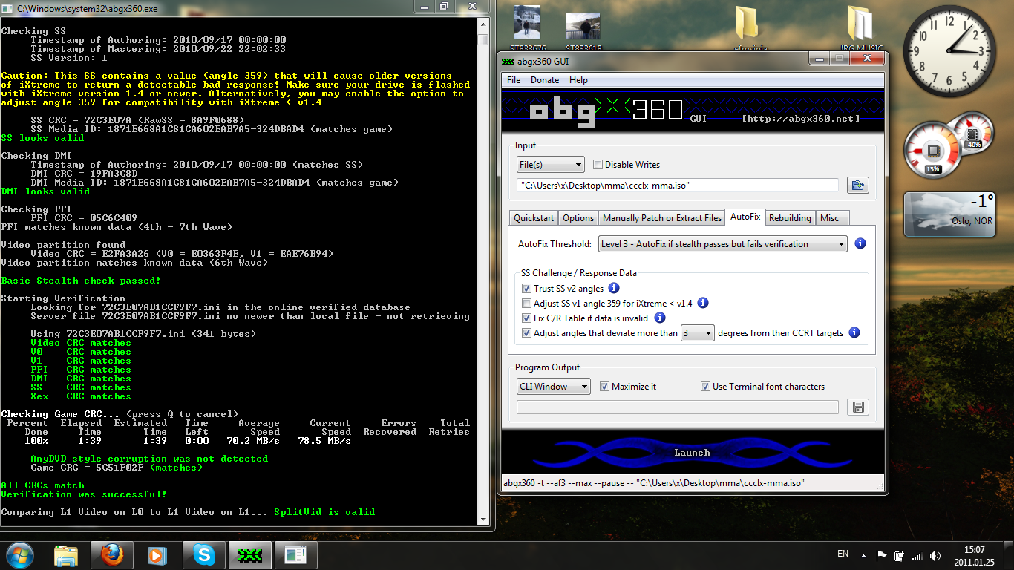The width and height of the screenshot is (1014, 570).
Task: Open network signal tray icon
Action: [917, 555]
